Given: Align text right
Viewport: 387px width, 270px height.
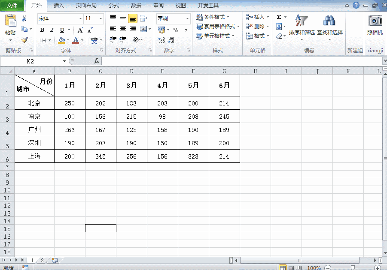Looking at the screenshot, I should 133,29.
